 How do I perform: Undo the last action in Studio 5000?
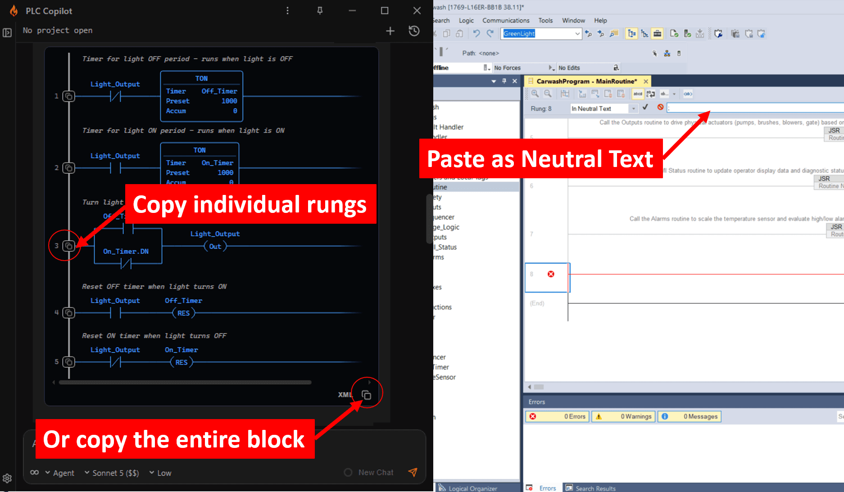pos(476,33)
